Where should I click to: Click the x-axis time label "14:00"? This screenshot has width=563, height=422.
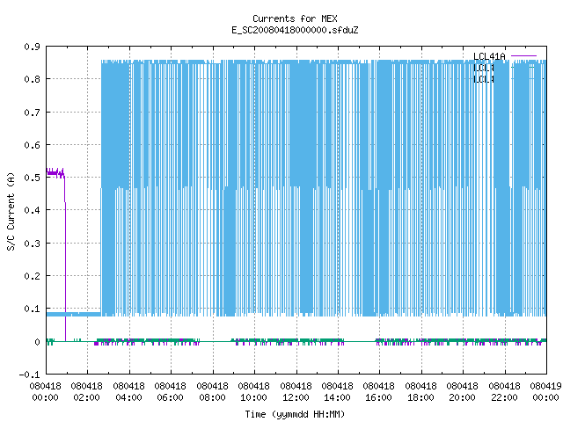tap(337, 397)
